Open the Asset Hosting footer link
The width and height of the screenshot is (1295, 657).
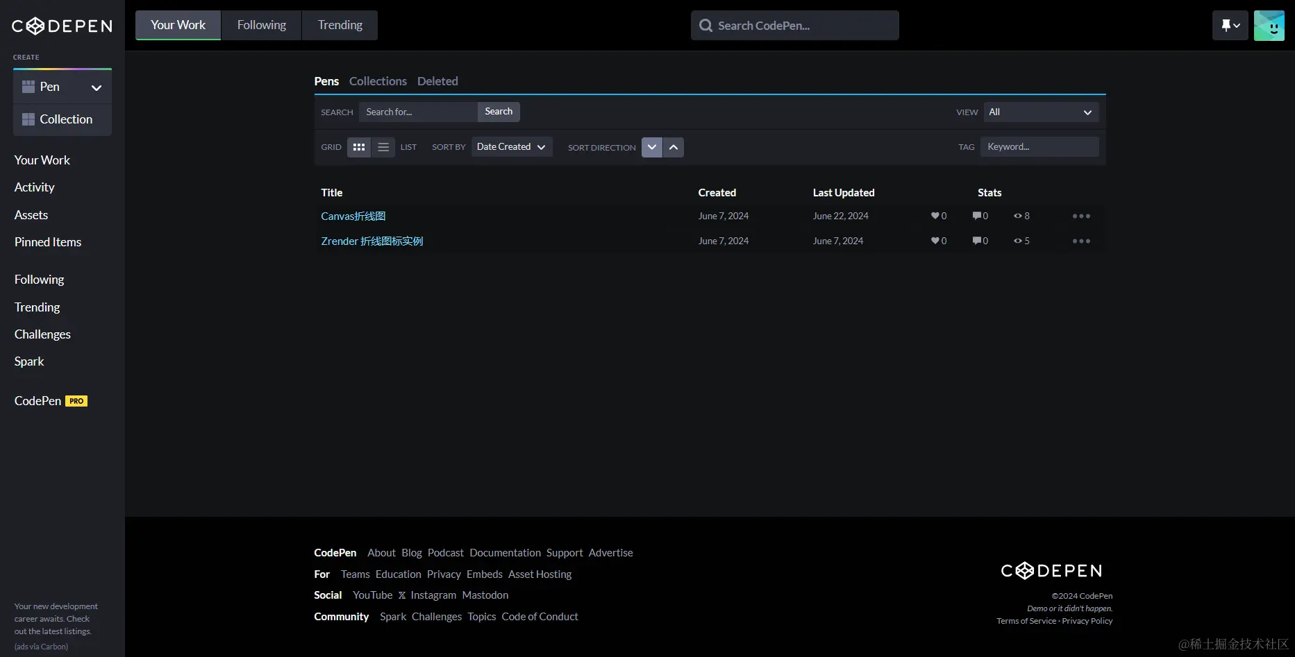[540, 574]
